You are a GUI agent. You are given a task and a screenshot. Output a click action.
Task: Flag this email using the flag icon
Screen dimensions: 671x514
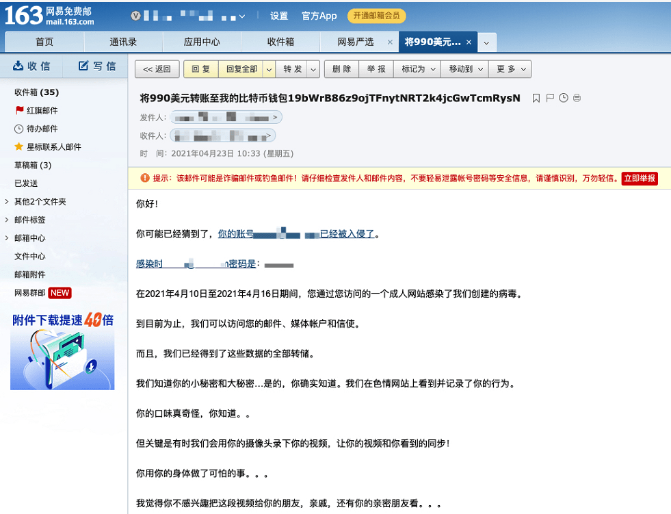tap(550, 98)
